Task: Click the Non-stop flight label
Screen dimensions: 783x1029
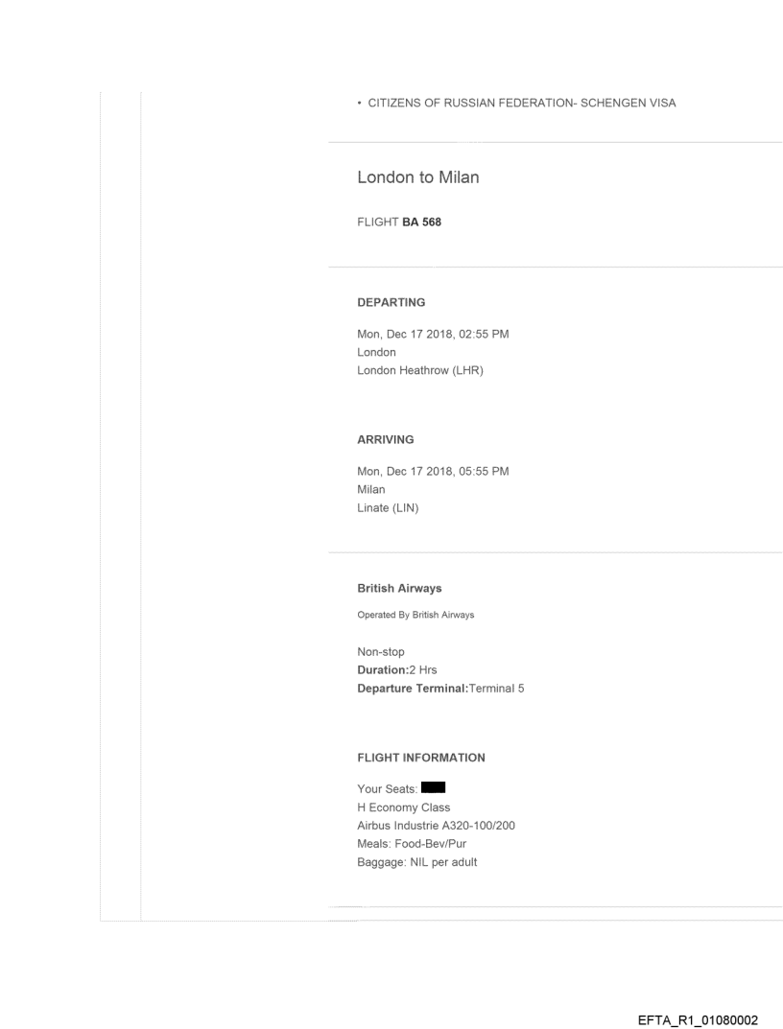Action: pos(381,652)
